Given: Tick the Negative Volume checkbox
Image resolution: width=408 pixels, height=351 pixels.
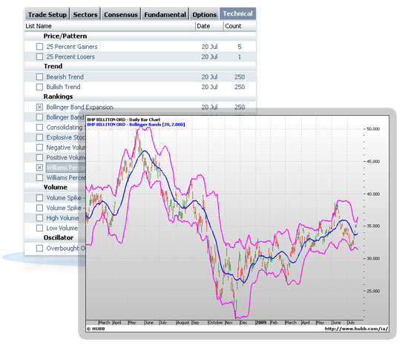Looking at the screenshot, I should tap(39, 148).
